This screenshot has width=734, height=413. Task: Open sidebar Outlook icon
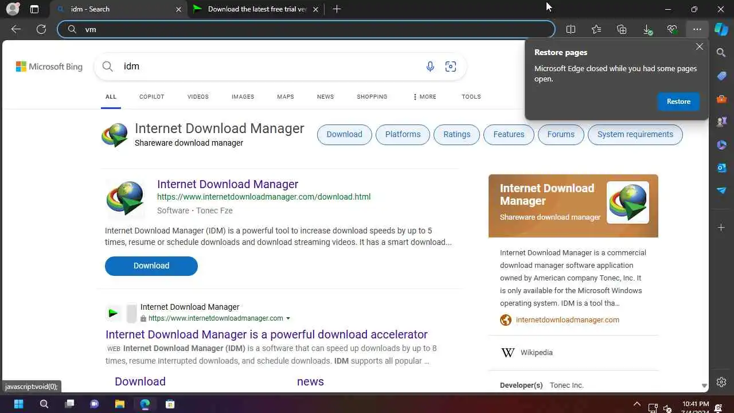721,167
